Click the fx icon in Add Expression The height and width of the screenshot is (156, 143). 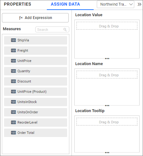tap(21, 18)
